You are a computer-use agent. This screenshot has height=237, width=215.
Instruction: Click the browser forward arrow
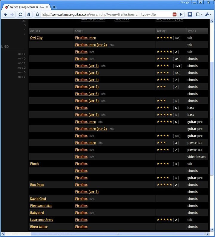pyautogui.click(x=12, y=15)
